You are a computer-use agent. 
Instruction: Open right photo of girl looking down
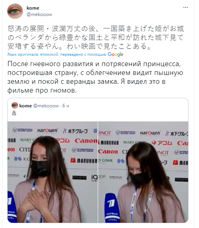click(x=143, y=172)
